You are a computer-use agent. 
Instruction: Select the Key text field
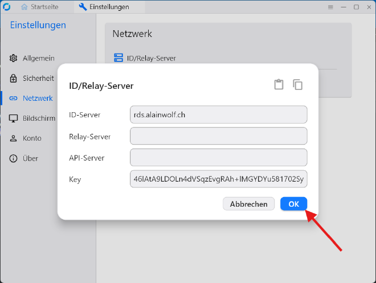[218, 179]
